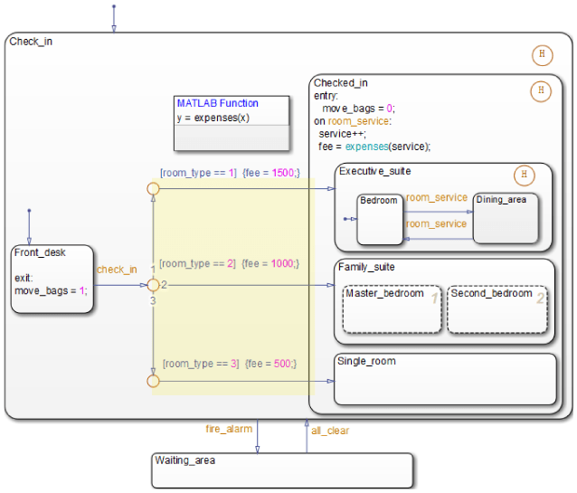Screen dimensions: 577x493
Task: Click the default transition into Bedroom
Action: click(350, 219)
